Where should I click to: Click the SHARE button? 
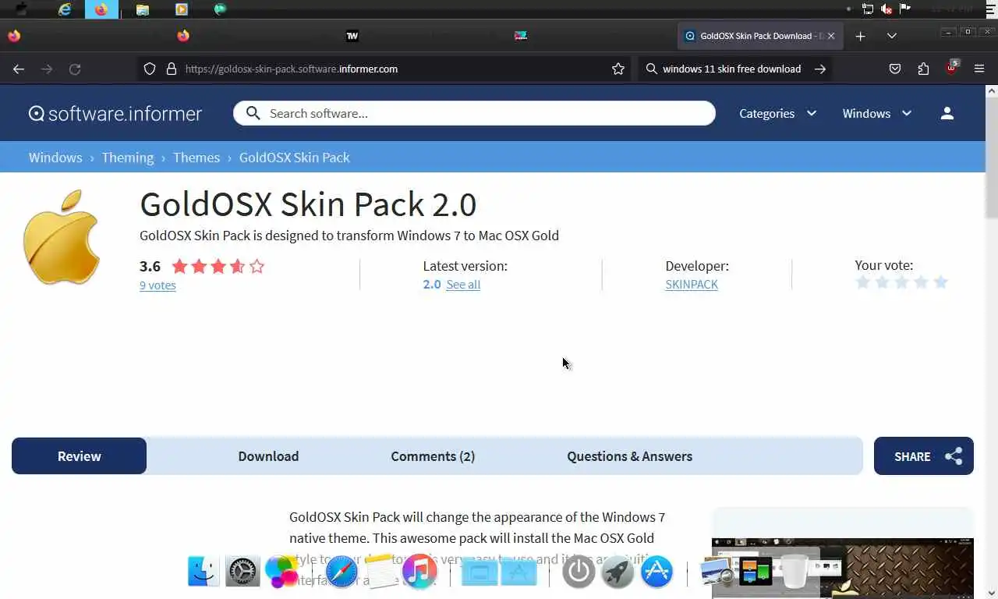(924, 456)
